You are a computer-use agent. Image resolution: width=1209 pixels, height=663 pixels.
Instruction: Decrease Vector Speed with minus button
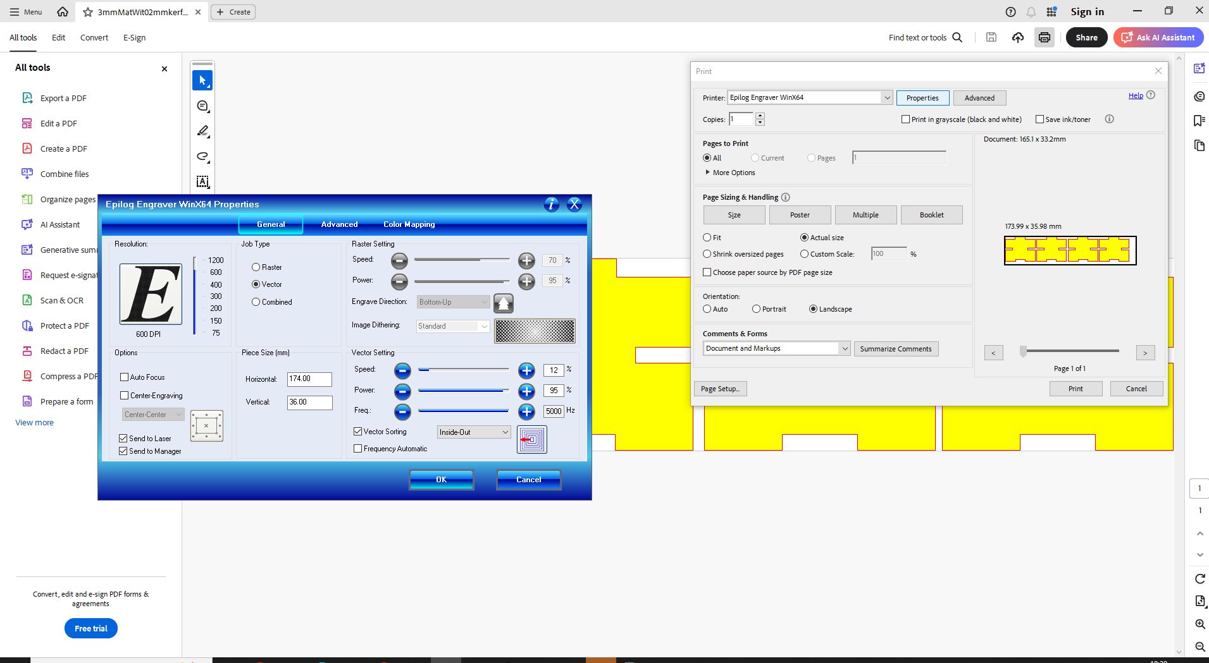402,370
